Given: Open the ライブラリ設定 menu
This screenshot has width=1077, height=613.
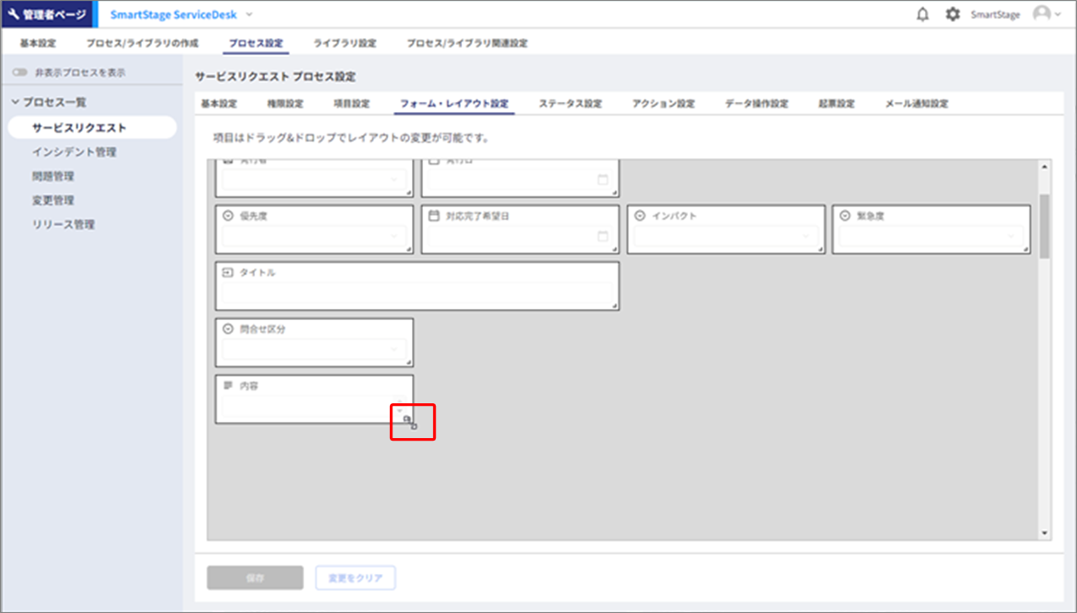Looking at the screenshot, I should tap(344, 43).
